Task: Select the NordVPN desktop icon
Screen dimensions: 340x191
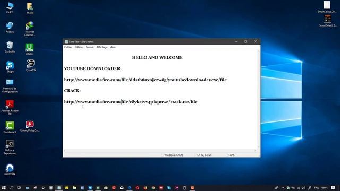Action: point(10,170)
